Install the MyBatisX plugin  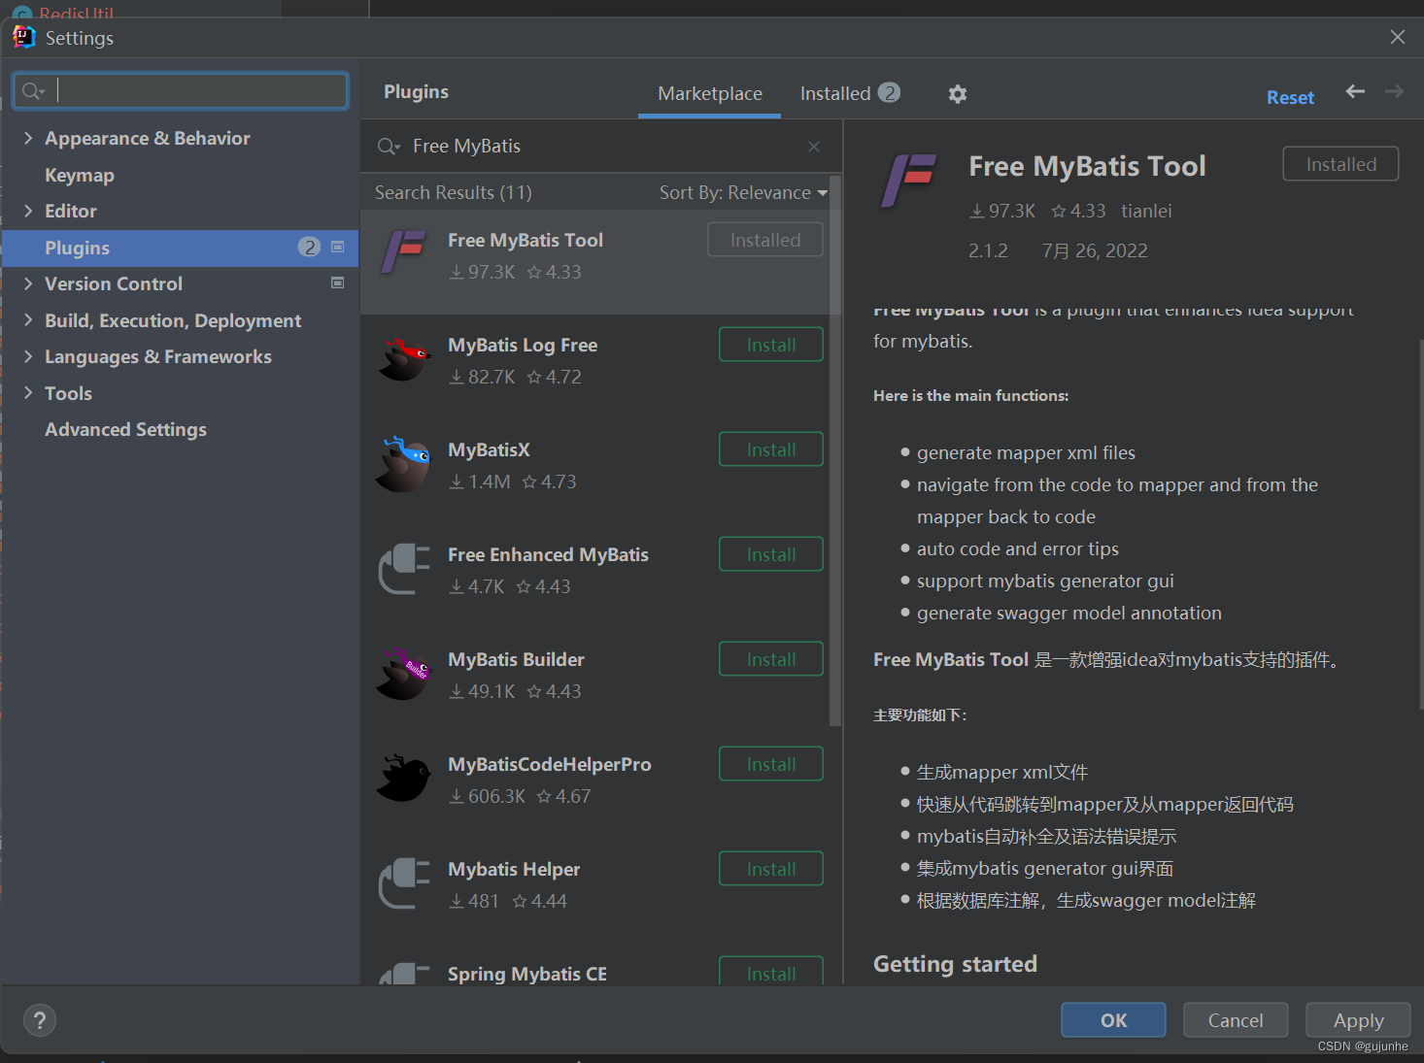pyautogui.click(x=770, y=449)
